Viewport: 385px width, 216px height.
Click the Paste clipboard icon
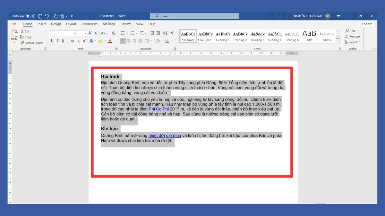14,33
